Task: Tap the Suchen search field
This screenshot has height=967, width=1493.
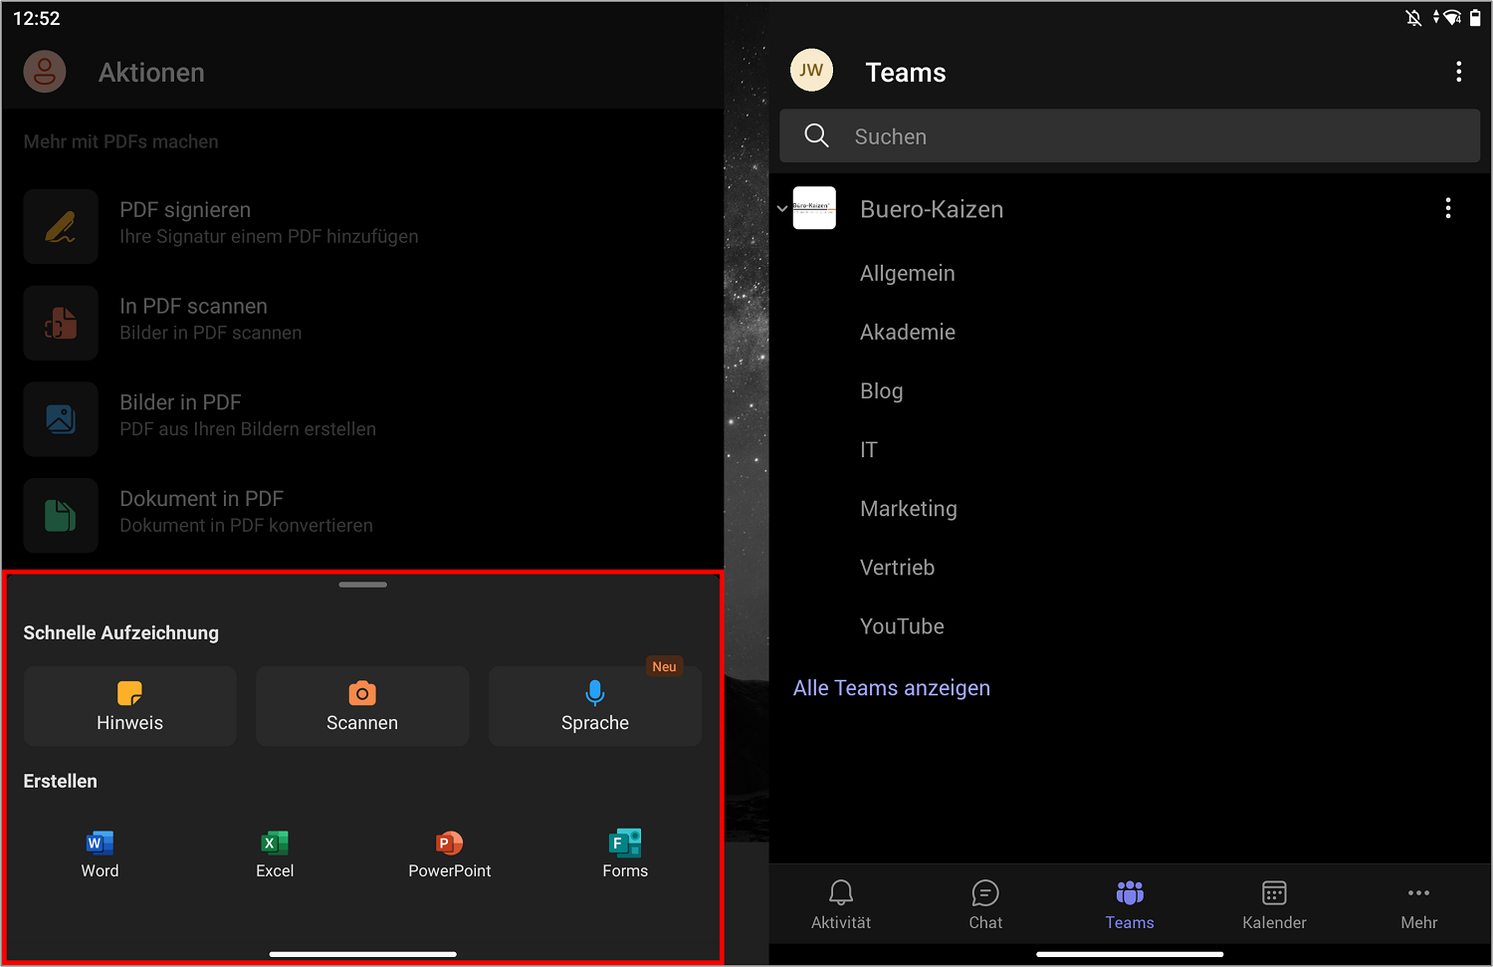Action: tap(1130, 136)
